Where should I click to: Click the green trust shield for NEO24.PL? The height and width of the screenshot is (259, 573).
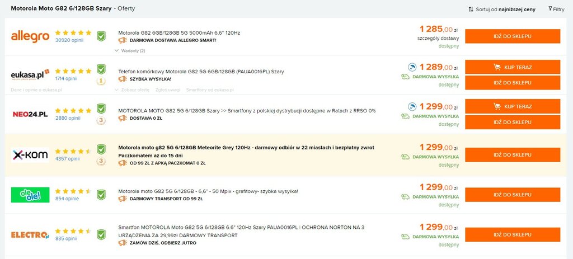101,109
